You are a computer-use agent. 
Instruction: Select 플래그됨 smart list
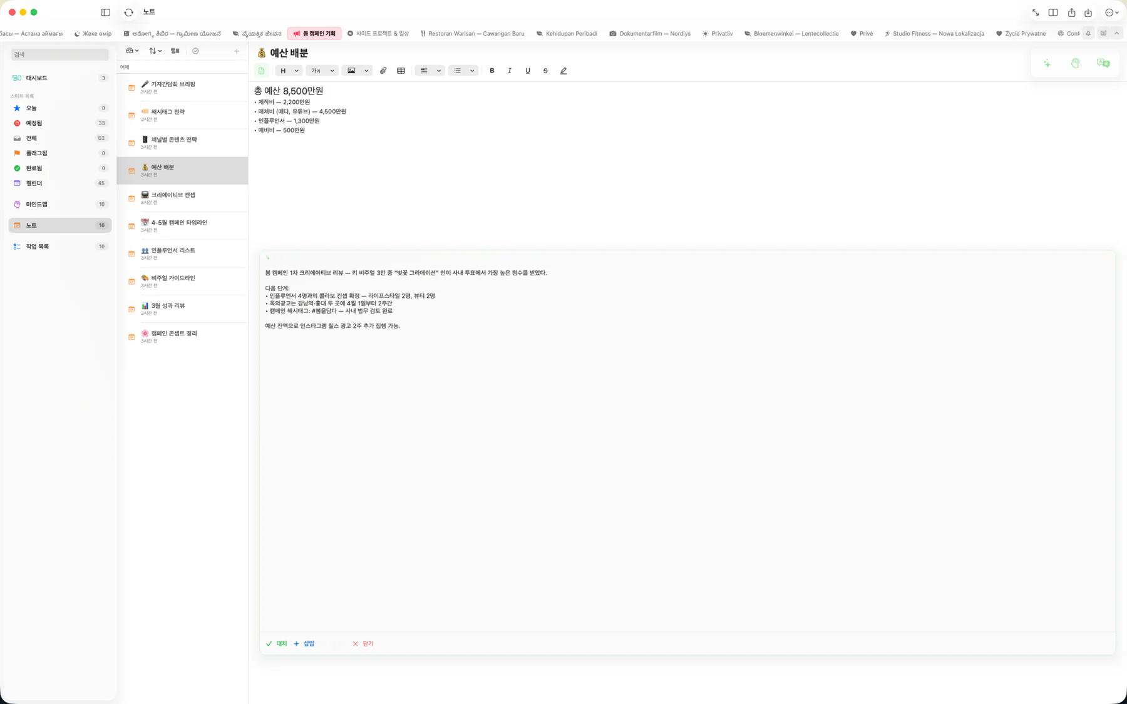[x=60, y=153]
